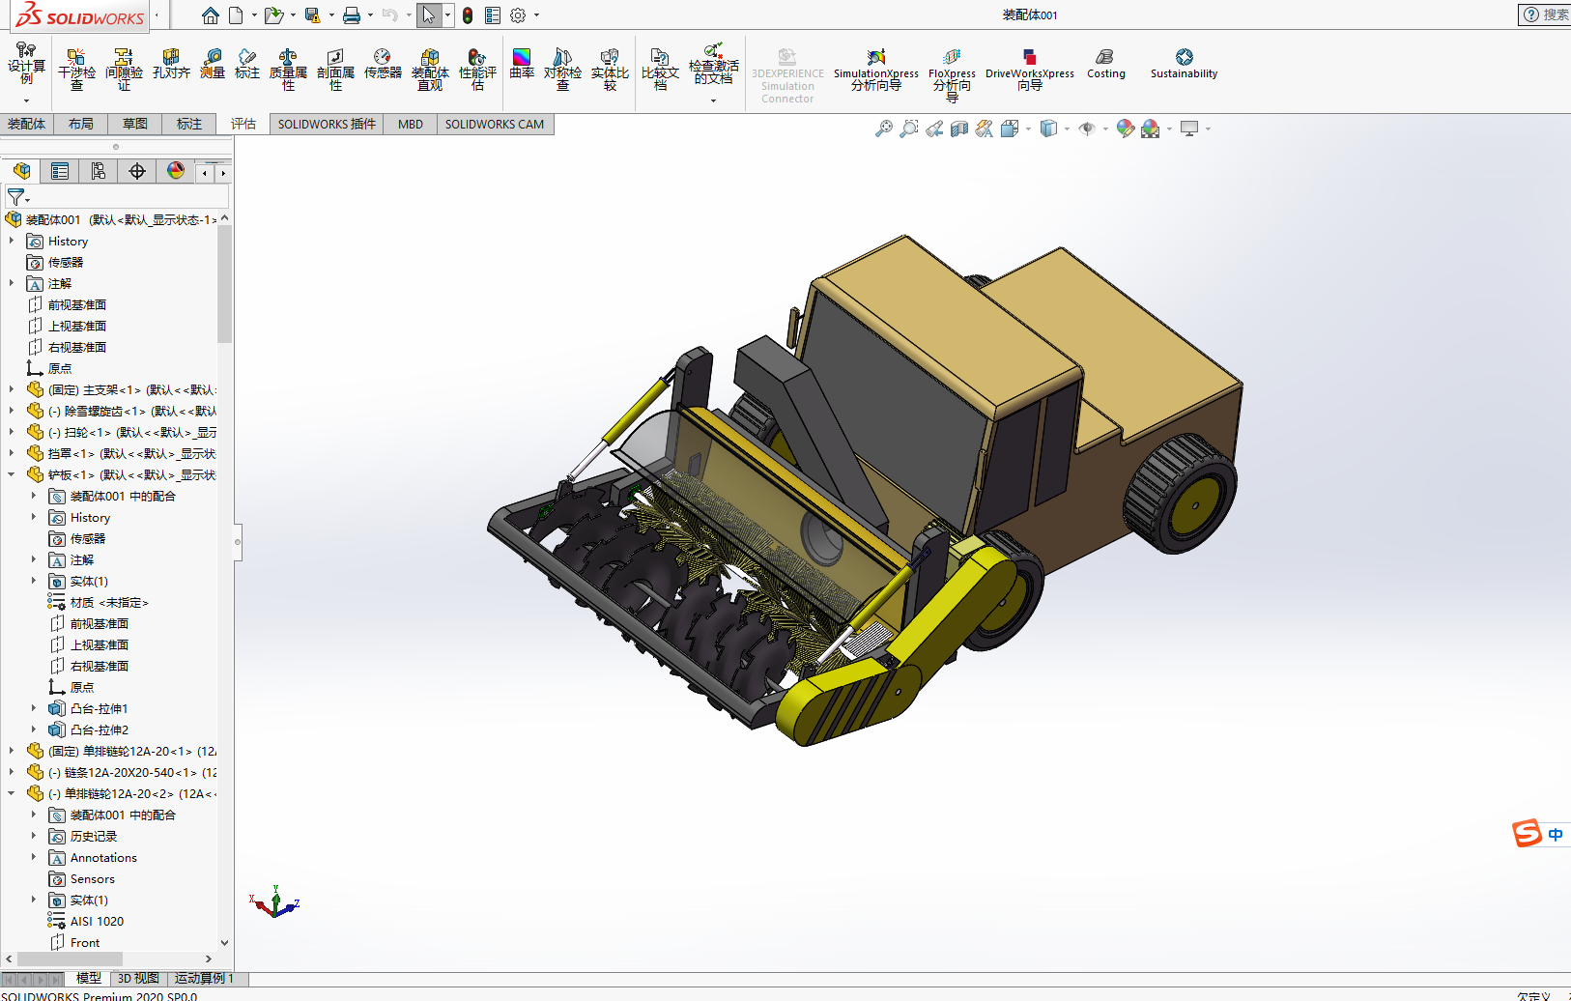The height and width of the screenshot is (1001, 1571).
Task: Open the 质量属性 mass properties tool
Action: (x=288, y=70)
